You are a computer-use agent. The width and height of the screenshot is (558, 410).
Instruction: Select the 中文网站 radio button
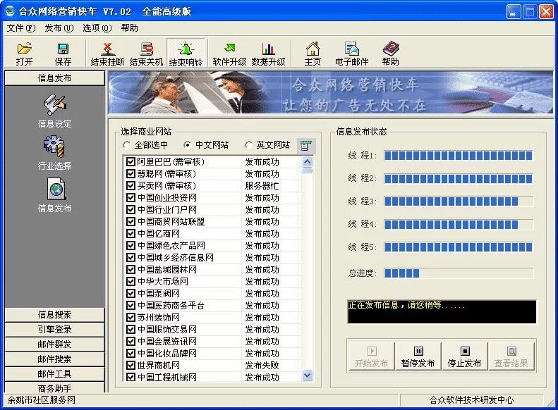pyautogui.click(x=187, y=145)
